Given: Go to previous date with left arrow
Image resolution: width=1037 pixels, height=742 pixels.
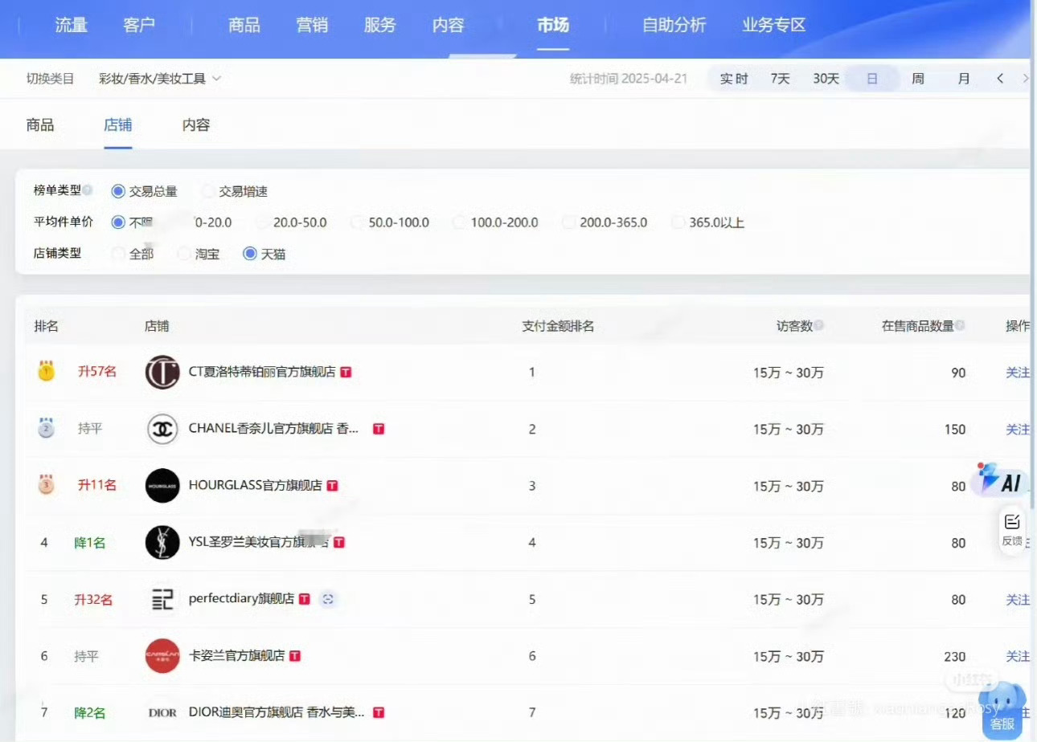Looking at the screenshot, I should pos(1000,79).
